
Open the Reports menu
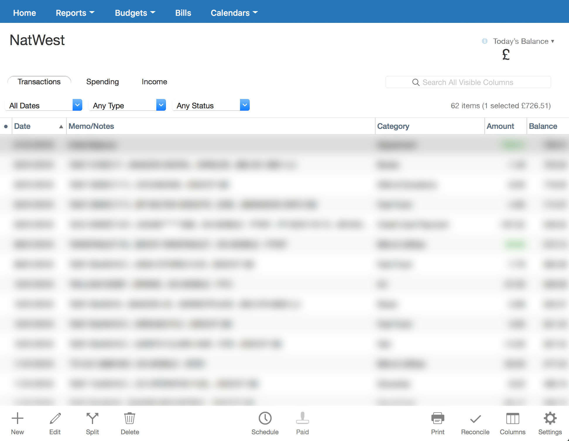[x=75, y=13]
